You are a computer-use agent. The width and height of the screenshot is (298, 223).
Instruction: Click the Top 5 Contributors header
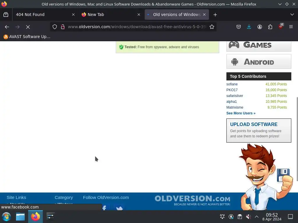(x=259, y=76)
